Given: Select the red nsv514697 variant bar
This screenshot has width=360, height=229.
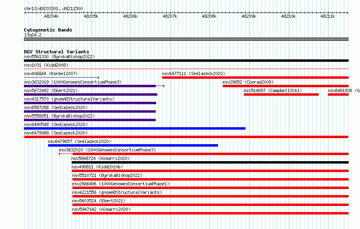Looking at the screenshot, I should click(281, 95).
